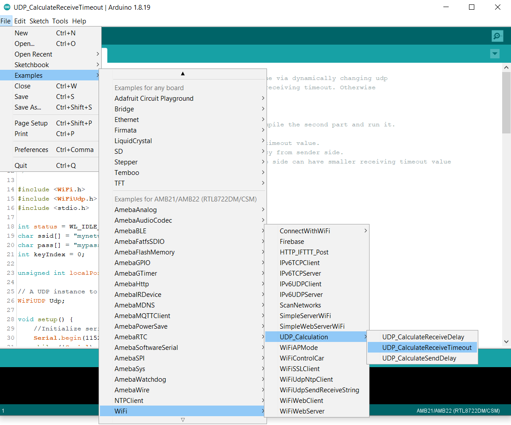Image resolution: width=511 pixels, height=425 pixels.
Task: Choose Open... from File menu
Action: 50,44
